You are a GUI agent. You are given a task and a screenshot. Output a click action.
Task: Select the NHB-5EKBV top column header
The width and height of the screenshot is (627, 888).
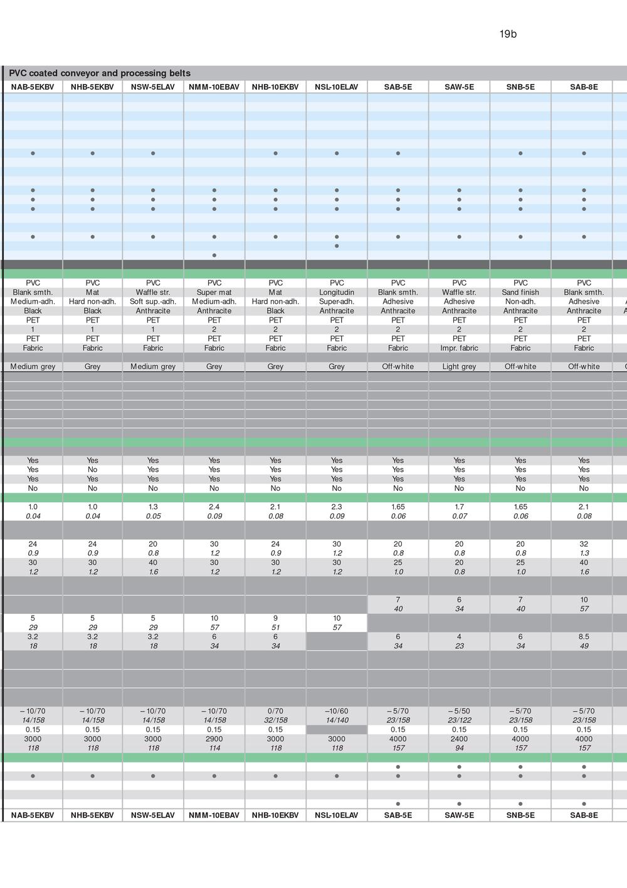(x=92, y=87)
